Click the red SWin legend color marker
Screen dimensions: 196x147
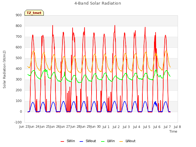pyautogui.click(x=62, y=141)
